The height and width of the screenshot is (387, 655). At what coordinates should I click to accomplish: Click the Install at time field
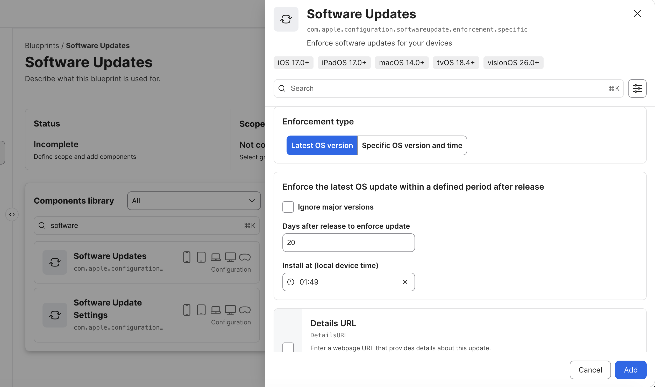348,282
